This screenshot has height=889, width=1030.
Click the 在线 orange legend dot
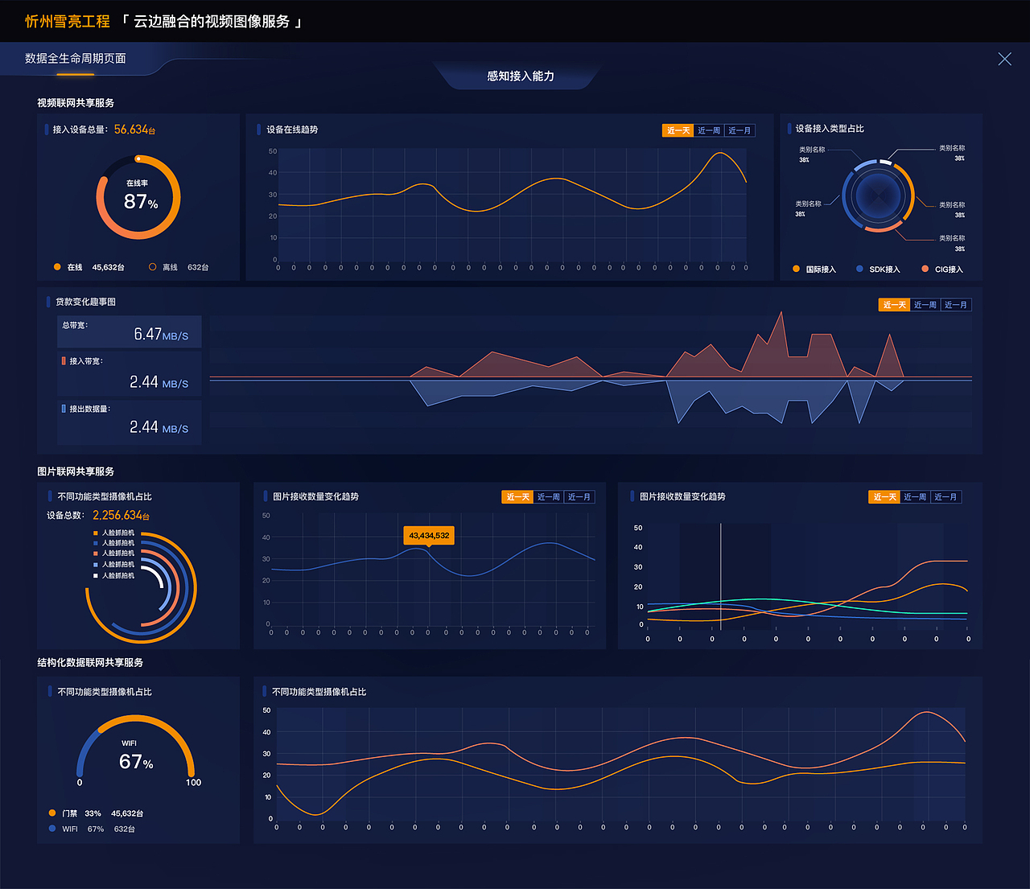tap(57, 267)
